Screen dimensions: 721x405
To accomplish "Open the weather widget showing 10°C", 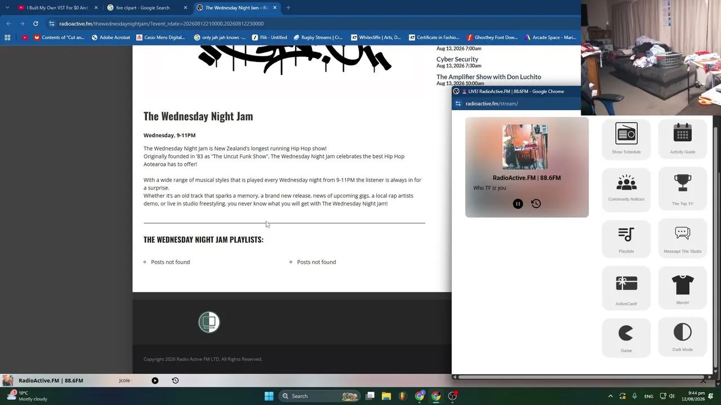I will click(27, 396).
